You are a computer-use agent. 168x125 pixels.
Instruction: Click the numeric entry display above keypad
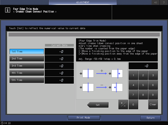(143, 66)
